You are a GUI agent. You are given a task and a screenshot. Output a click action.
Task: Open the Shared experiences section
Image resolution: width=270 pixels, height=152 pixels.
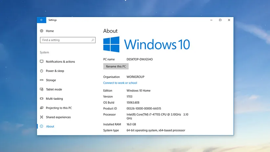58,117
